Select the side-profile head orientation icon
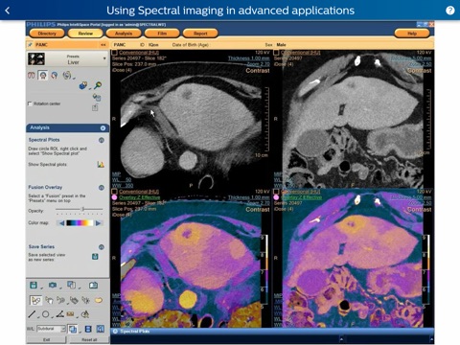The height and width of the screenshot is (345, 460). point(55,76)
